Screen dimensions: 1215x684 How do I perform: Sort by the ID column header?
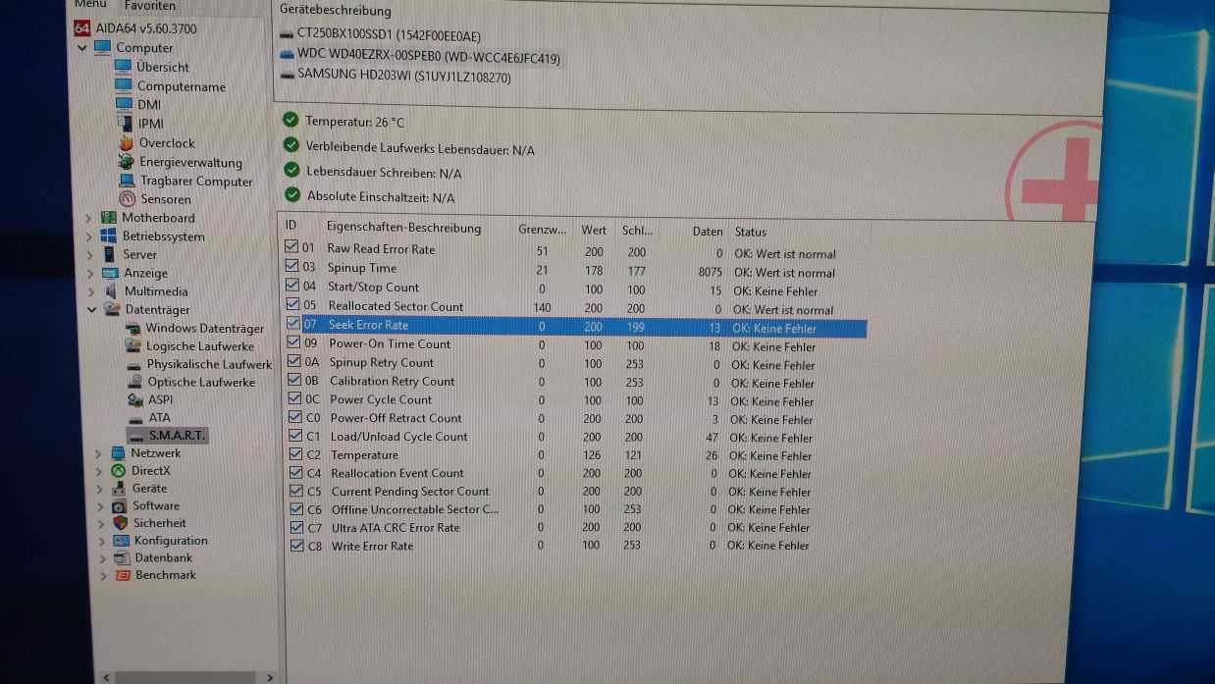pyautogui.click(x=291, y=227)
